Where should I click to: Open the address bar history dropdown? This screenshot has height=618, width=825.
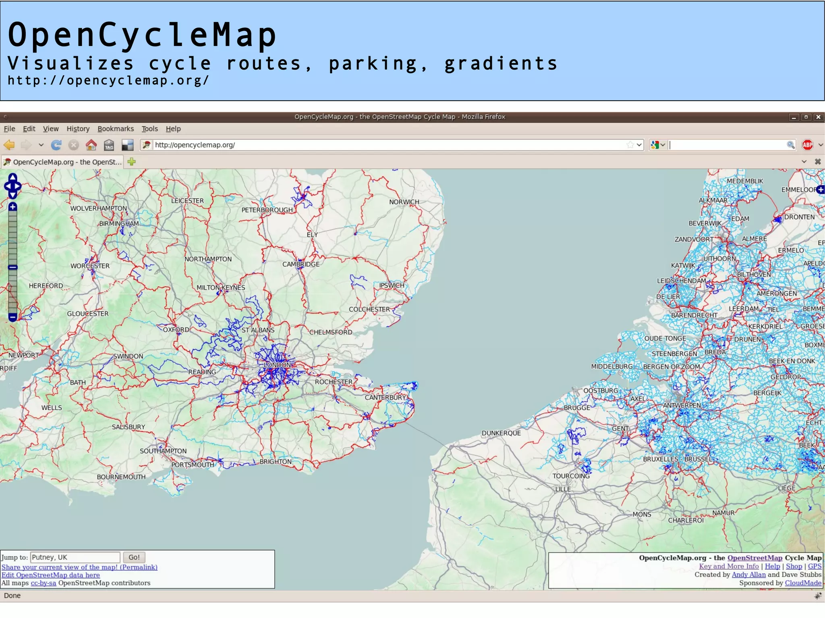639,145
